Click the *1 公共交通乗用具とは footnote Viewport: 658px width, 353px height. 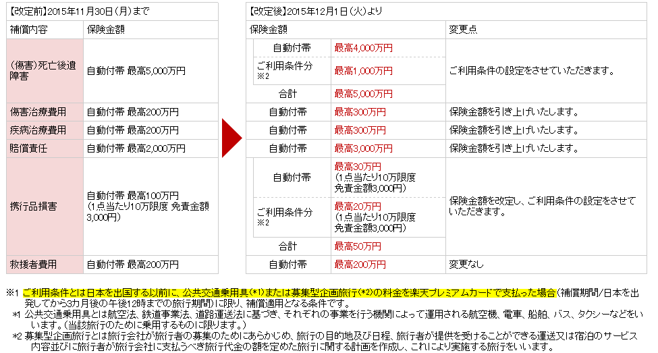[327, 319]
